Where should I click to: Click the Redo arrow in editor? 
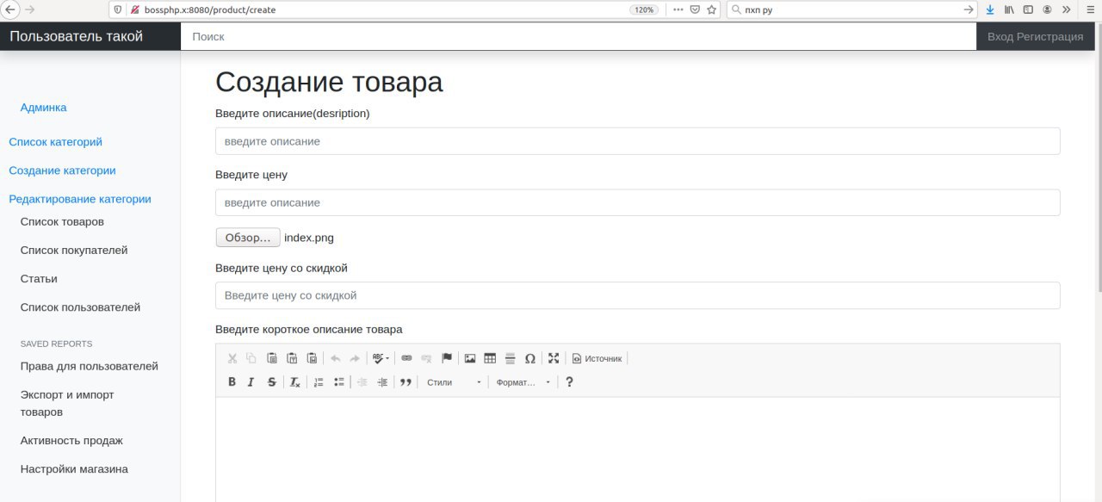coord(355,358)
